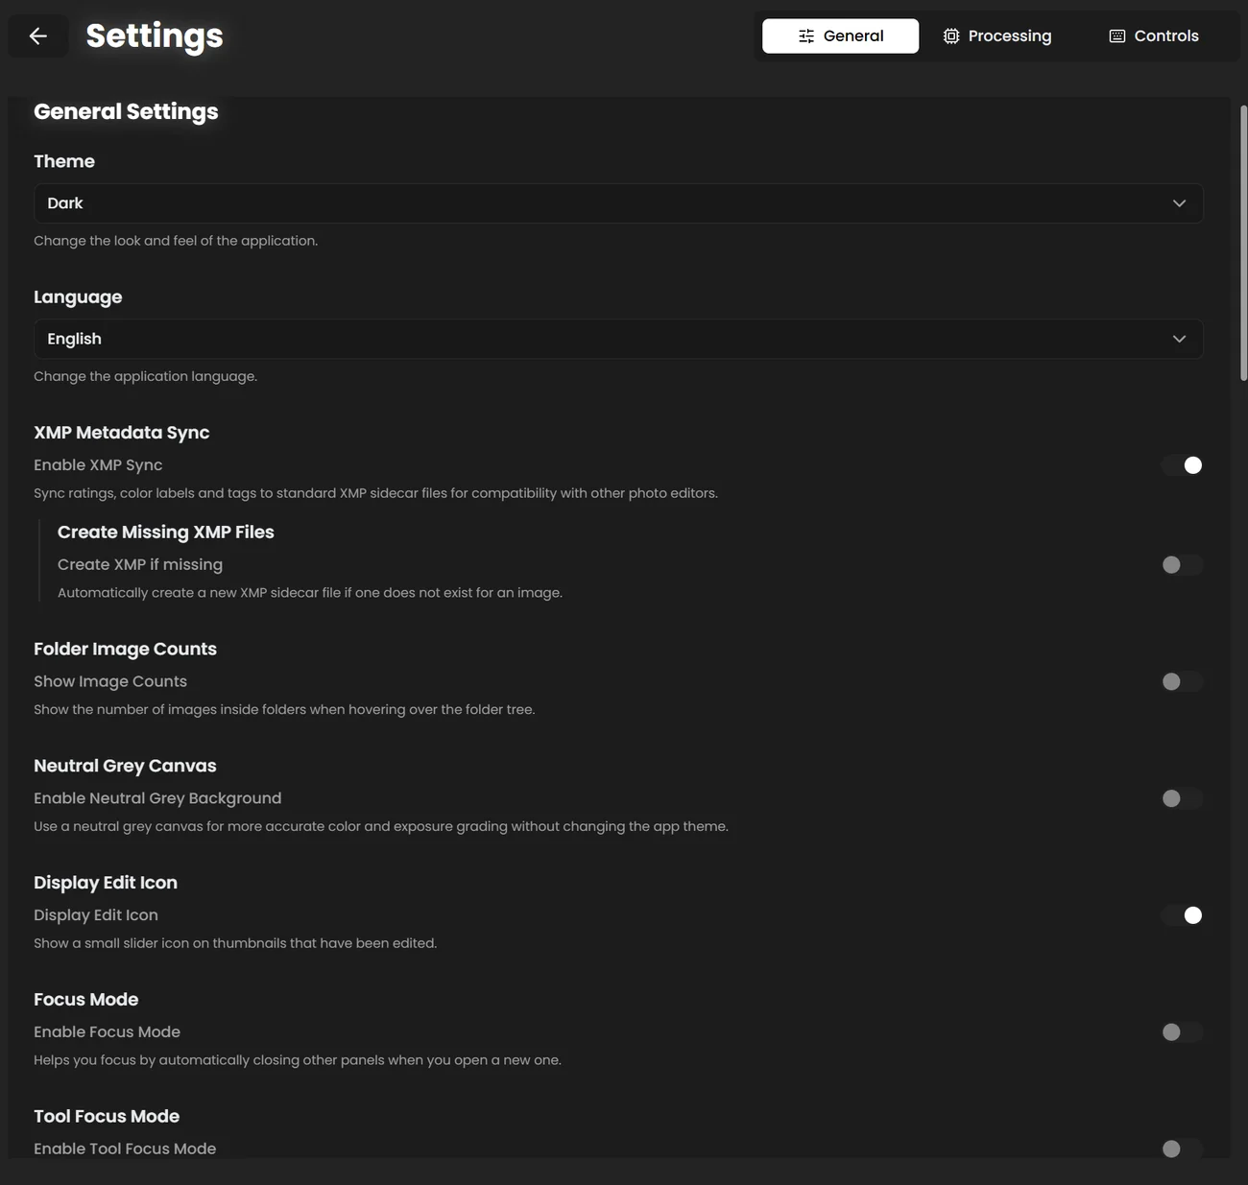Click the 'Enable Tool Focus Mode' label
This screenshot has width=1248, height=1185.
125,1149
